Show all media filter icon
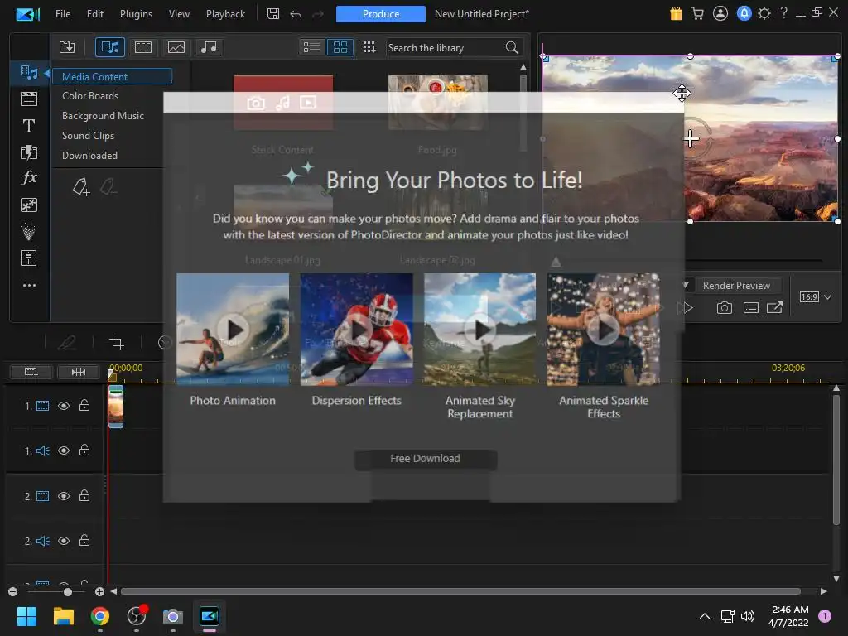Image resolution: width=848 pixels, height=636 pixels. pos(110,47)
